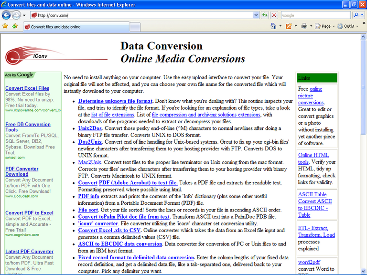
Task: Expand the Outils menu dropdown arrow
Action: (357, 26)
